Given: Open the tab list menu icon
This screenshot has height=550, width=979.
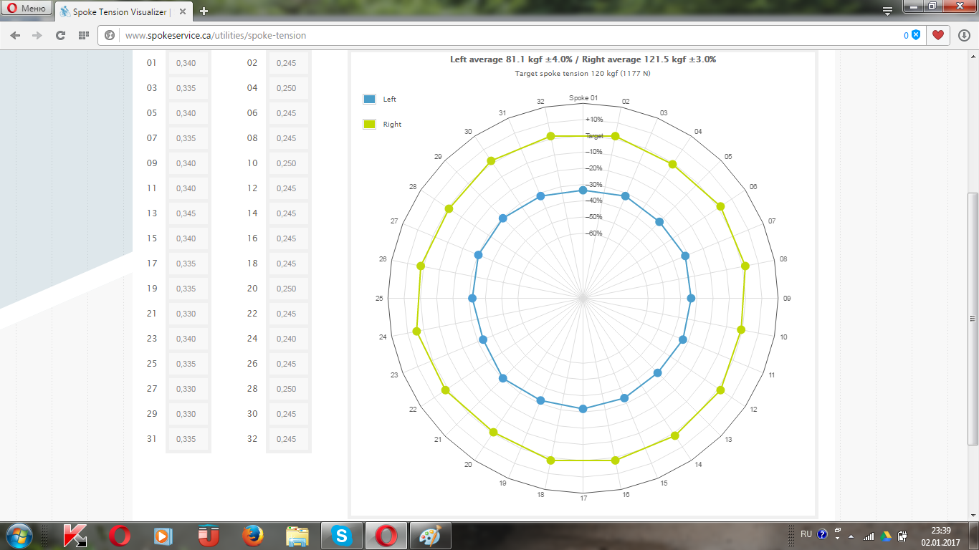Looking at the screenshot, I should [x=887, y=11].
